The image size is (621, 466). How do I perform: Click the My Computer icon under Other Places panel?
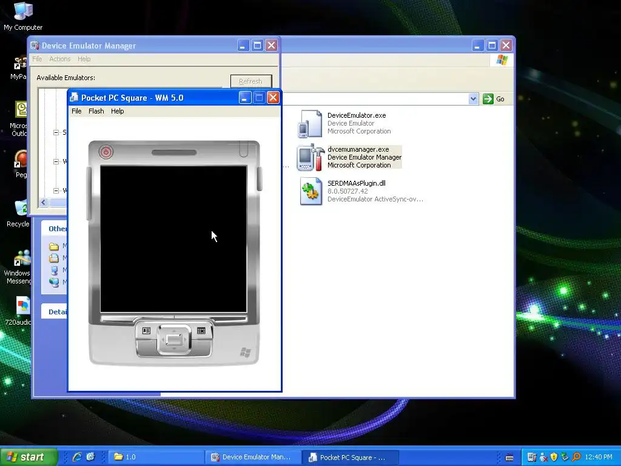(54, 270)
